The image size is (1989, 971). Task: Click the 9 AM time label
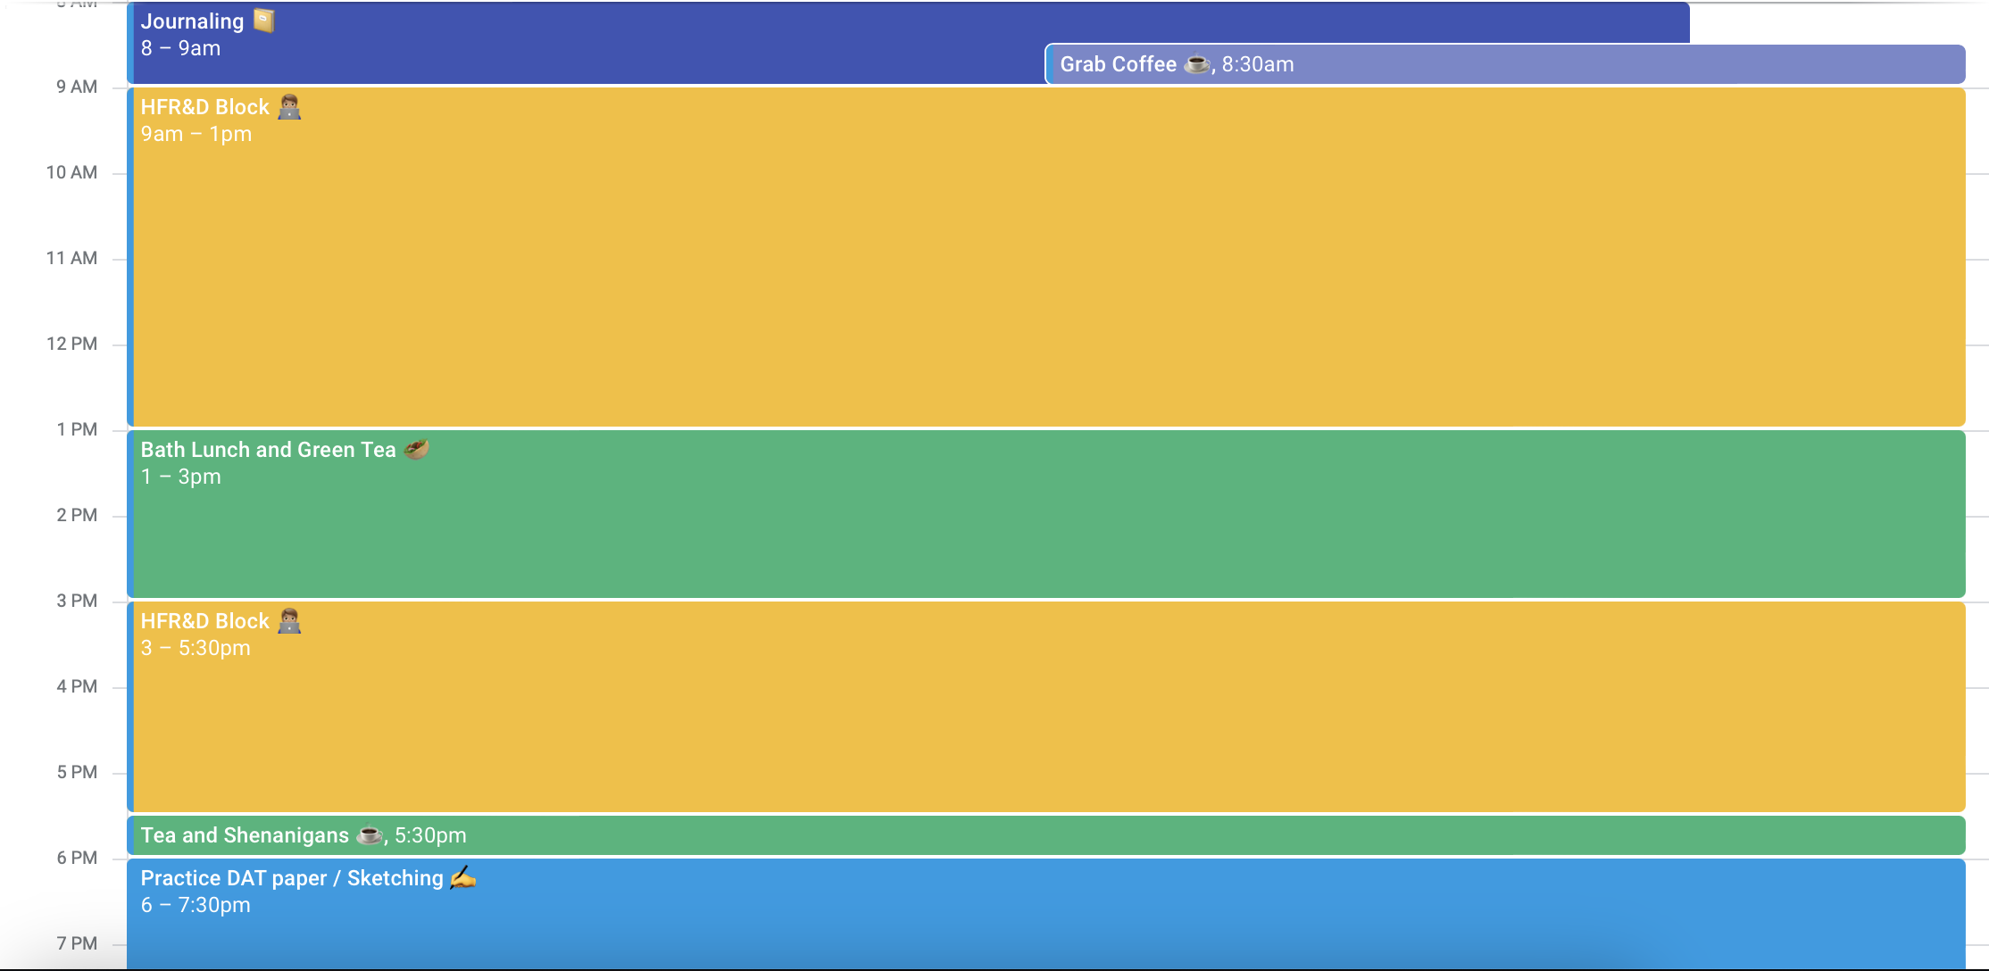[77, 87]
